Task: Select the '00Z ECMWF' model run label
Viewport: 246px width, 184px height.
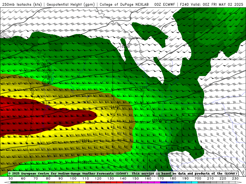Action: pyautogui.click(x=165, y=4)
